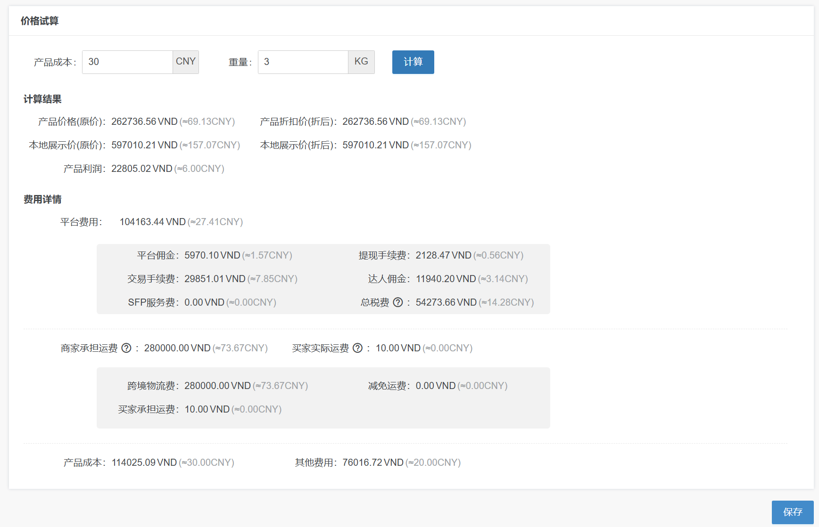Viewport: 819px width, 527px height.
Task: Click inside the 重量 weight input field
Action: [303, 62]
